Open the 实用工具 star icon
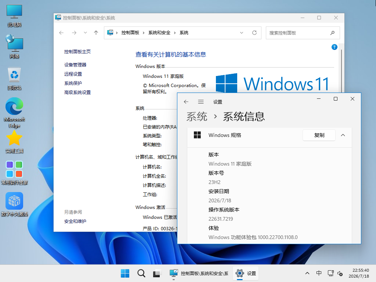The image size is (376, 282). pos(14,141)
